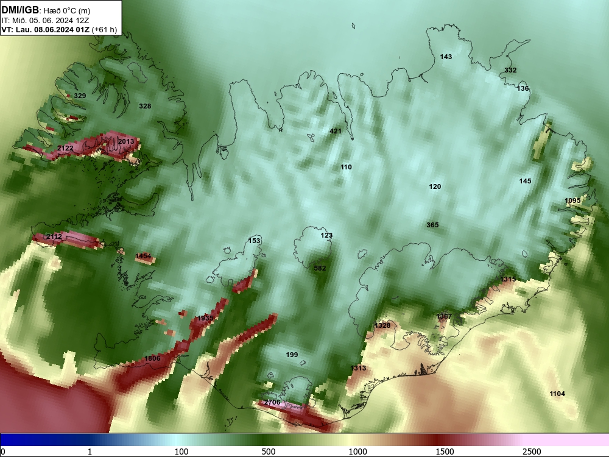Select the 143 value in the northeast
This screenshot has height=457, width=609.
pos(446,57)
